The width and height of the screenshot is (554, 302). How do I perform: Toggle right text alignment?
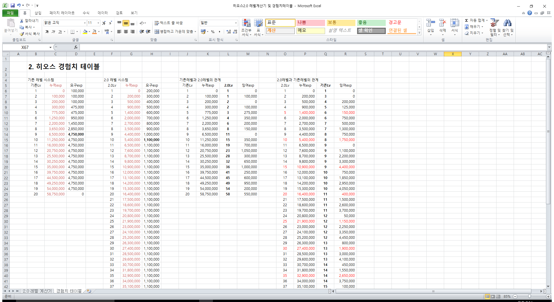(132, 31)
